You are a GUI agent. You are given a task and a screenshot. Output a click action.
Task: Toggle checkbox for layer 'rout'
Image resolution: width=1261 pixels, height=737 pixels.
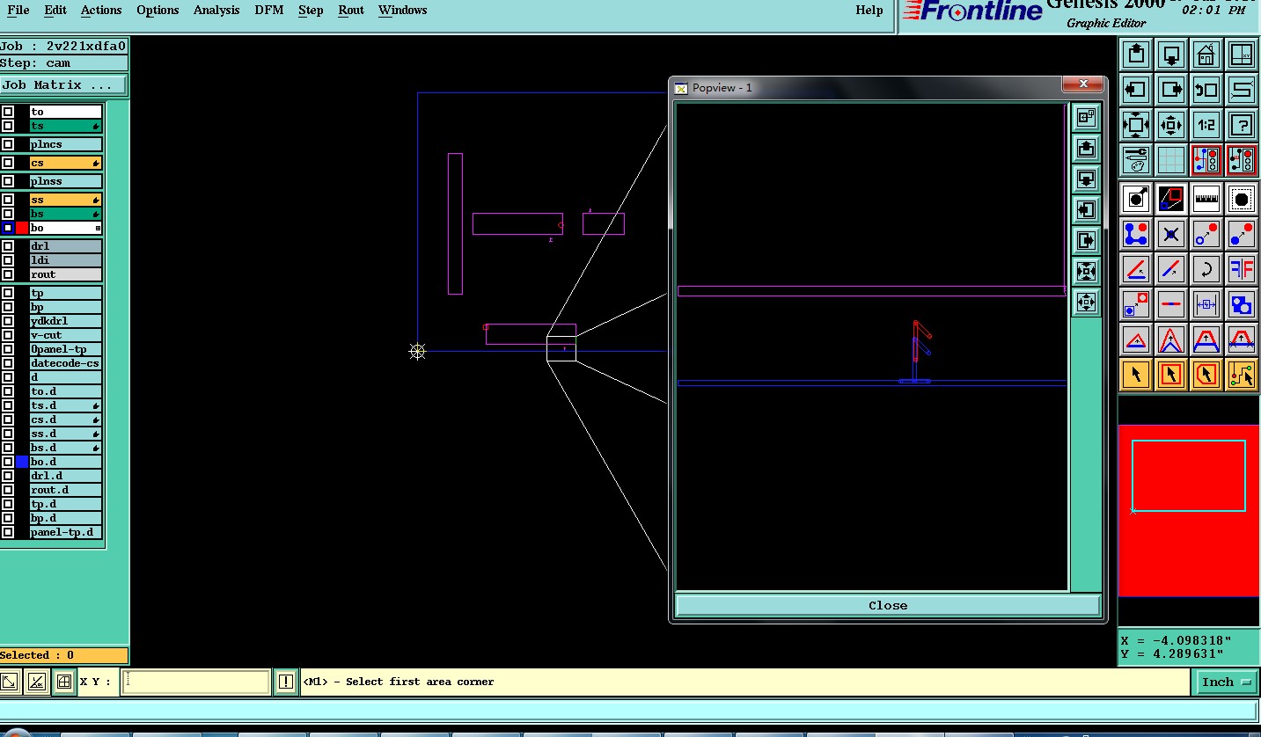pos(8,274)
